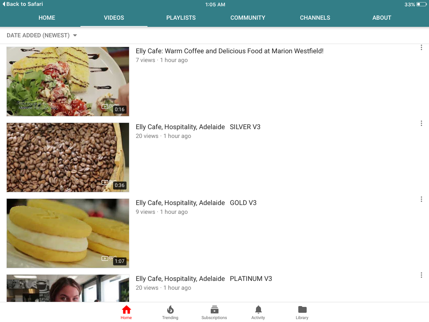Open more options for PLATINUM V3 video
Viewport: 429px width, 322px height.
coord(421,275)
